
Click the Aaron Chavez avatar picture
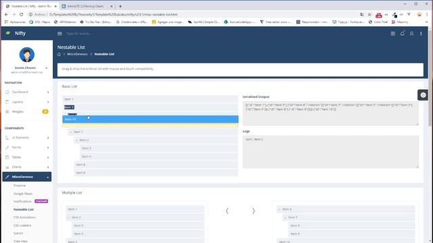coord(27,55)
